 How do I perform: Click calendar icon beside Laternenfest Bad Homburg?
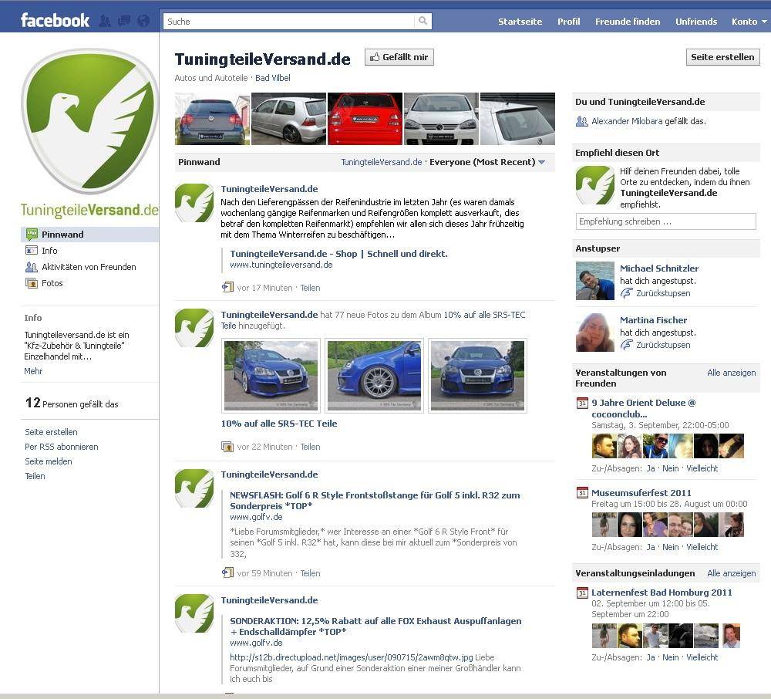click(582, 593)
